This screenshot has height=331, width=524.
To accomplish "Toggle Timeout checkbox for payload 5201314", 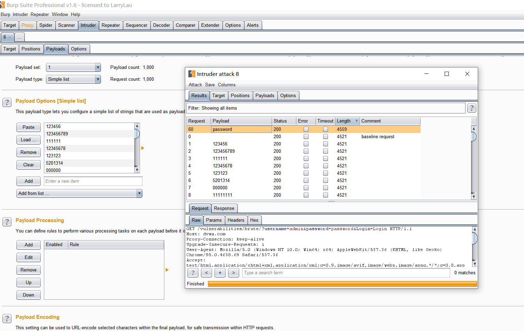I will [326, 180].
